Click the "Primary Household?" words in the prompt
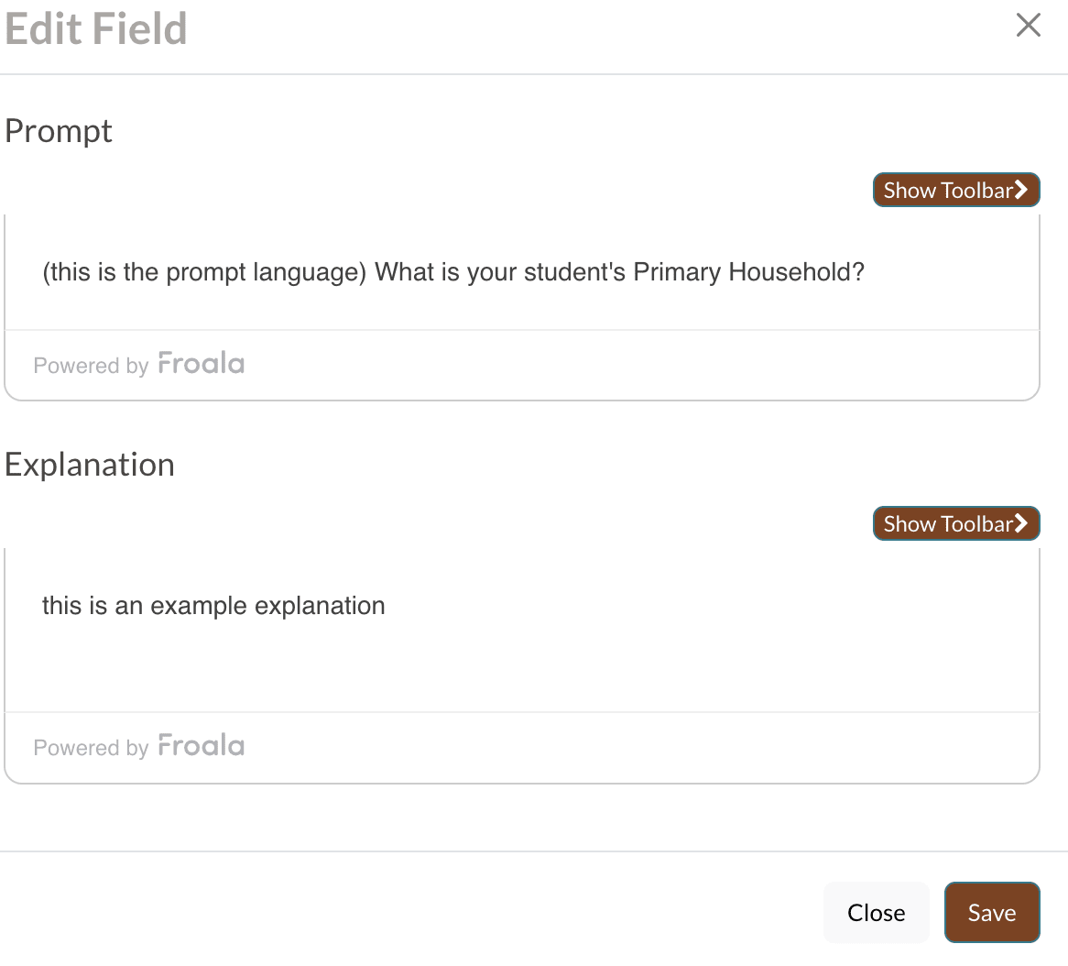 748,272
